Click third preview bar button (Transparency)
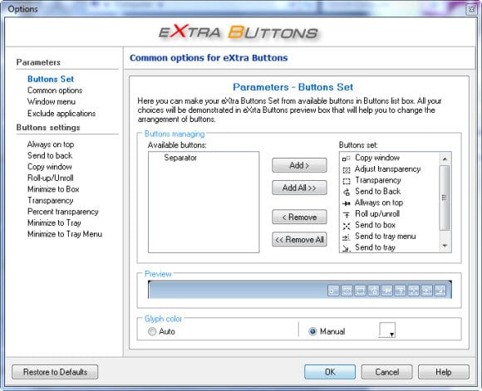 [360, 291]
